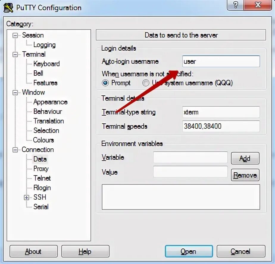This screenshot has width=275, height=264.
Task: Click the Terminal speeds label
Action: (124, 126)
